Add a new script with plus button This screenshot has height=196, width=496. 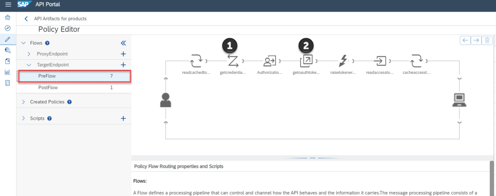(123, 118)
